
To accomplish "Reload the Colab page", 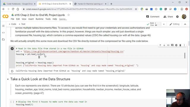I will click(x=13, y=9).
